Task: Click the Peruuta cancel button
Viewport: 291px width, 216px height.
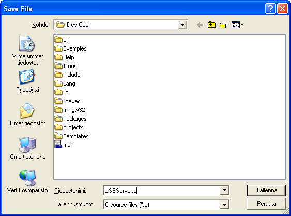Action: tap(266, 204)
